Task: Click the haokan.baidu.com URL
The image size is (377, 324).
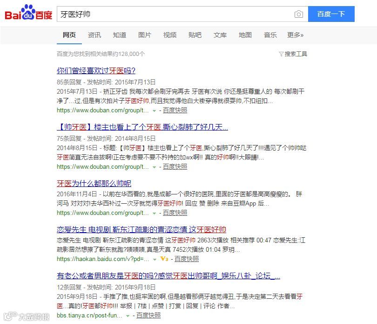Action: pyautogui.click(x=103, y=259)
